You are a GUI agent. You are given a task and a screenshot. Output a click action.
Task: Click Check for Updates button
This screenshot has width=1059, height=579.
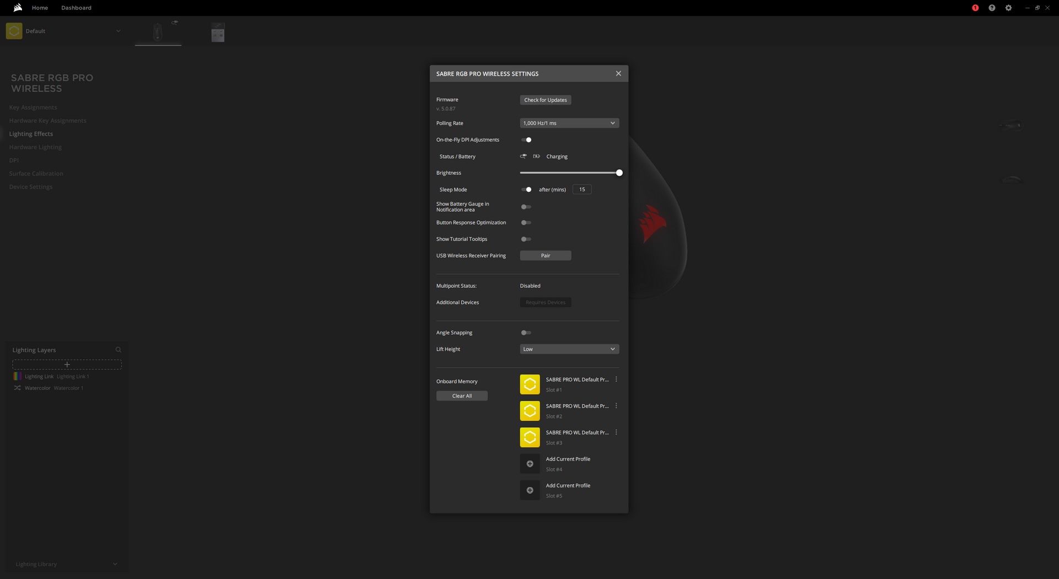545,100
